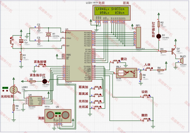Select the U5 SRF04 ultrasonic sensor body

coord(58,116)
